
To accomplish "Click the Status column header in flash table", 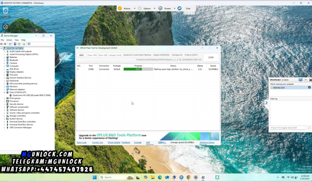I will pos(173,66).
